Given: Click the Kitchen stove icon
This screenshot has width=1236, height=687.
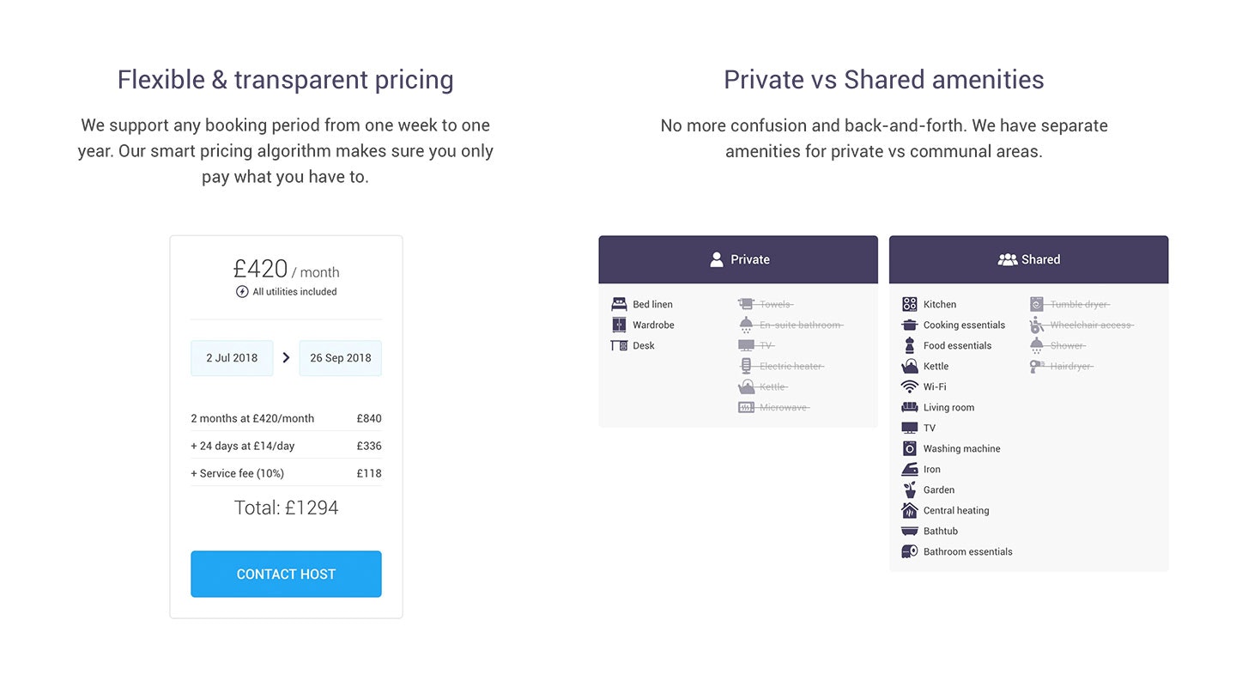Looking at the screenshot, I should coord(910,304).
